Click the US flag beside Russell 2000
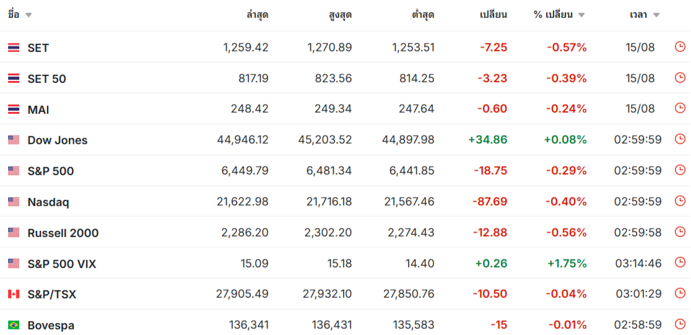The image size is (691, 335). 14,233
